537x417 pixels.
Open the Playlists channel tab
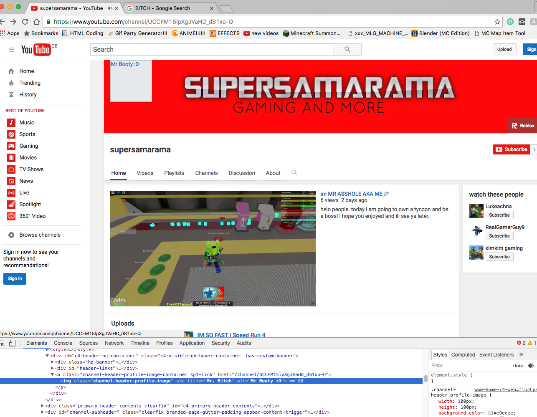pos(174,173)
